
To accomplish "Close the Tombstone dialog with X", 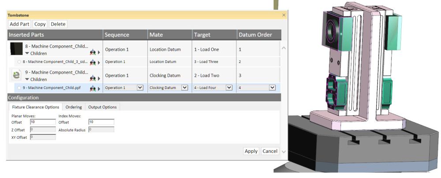I will (284, 15).
